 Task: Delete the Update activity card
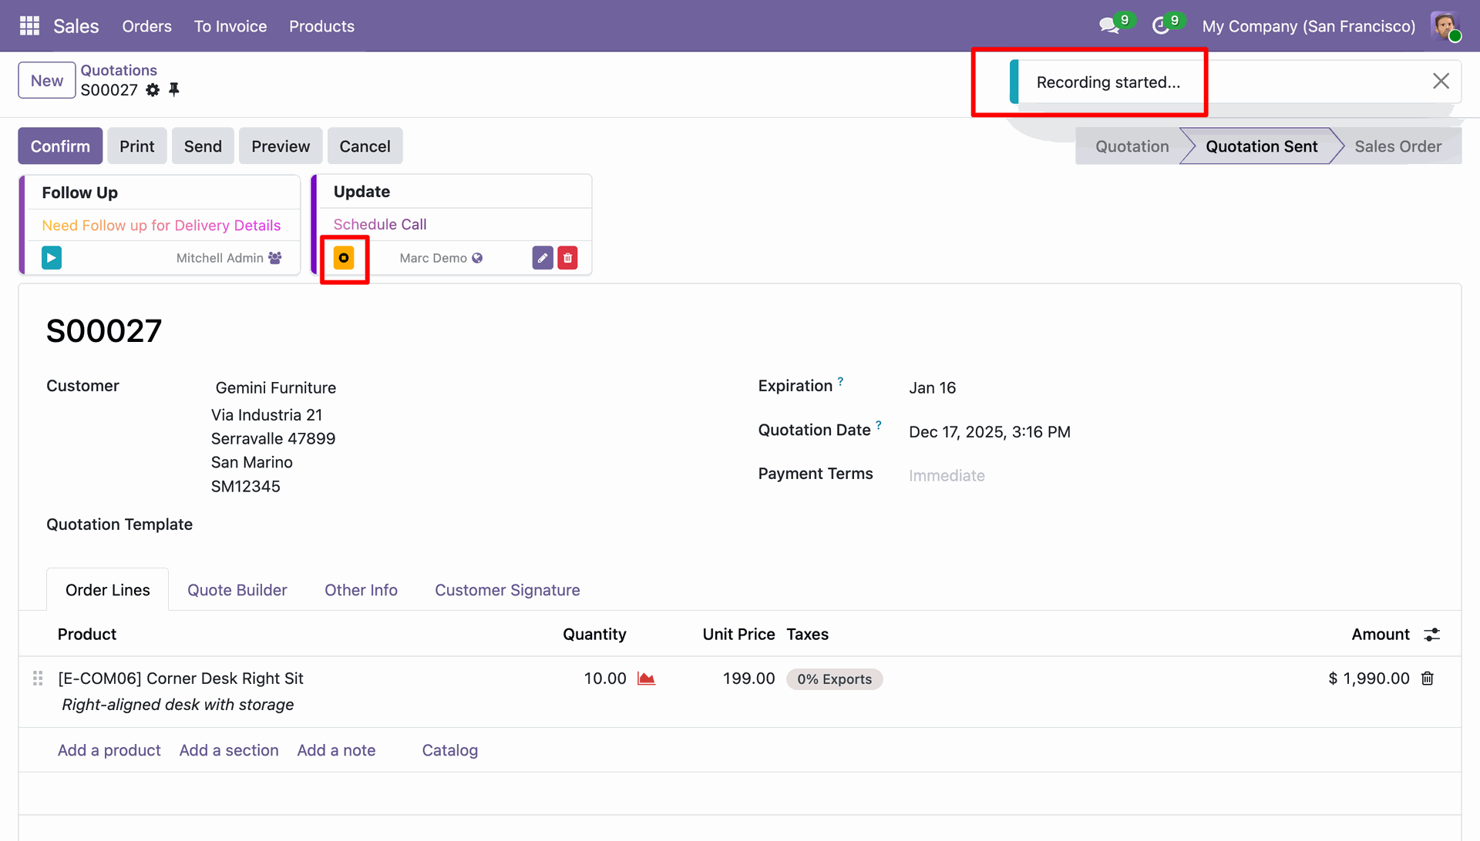[568, 258]
